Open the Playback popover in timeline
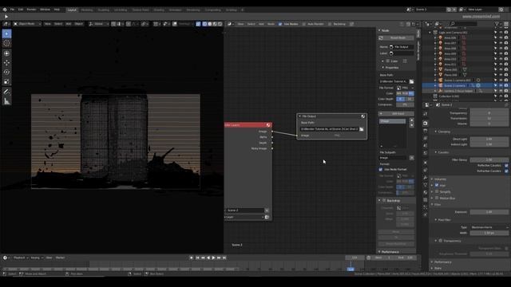The image size is (511, 287). tap(20, 258)
